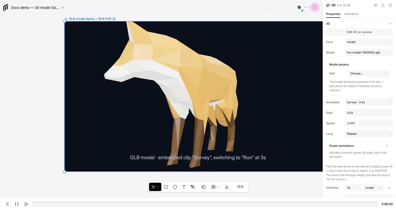Add a 3D item with plus icon

pyautogui.click(x=390, y=24)
